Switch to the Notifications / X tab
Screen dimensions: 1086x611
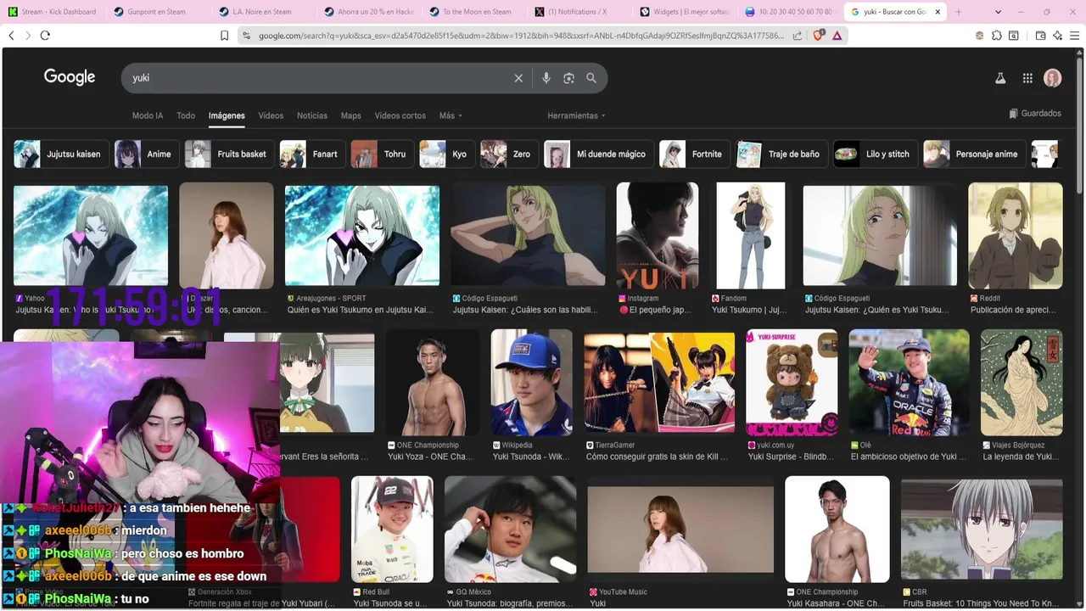coord(577,12)
